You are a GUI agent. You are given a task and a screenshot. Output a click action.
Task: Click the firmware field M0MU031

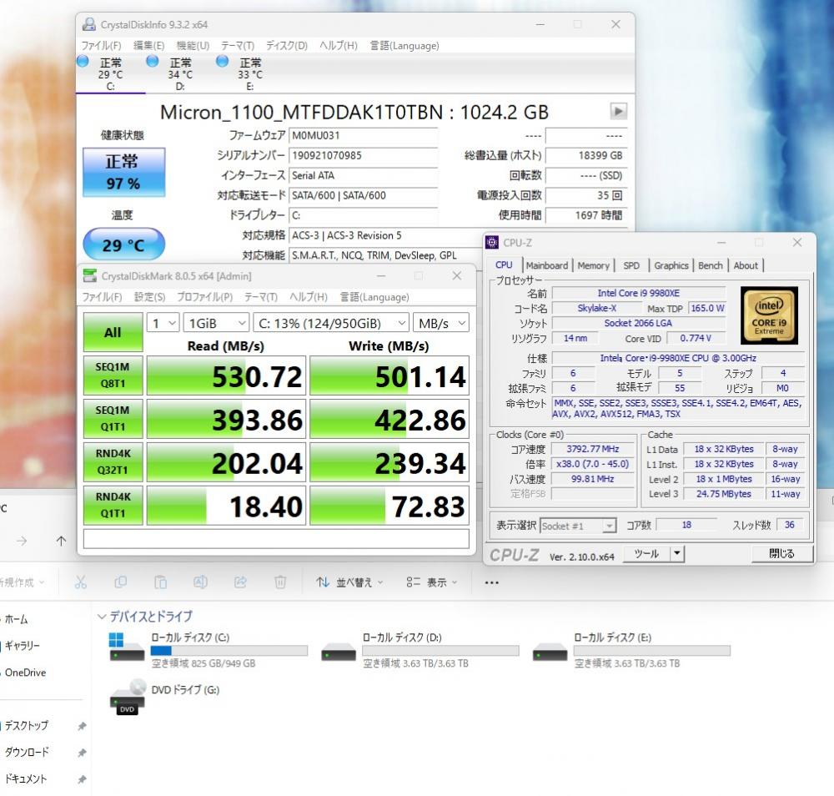tap(363, 135)
